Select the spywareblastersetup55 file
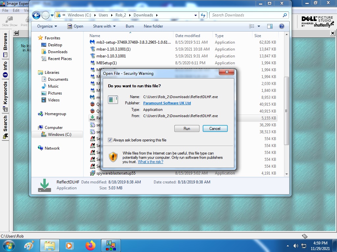337x252 pixels. (x=183, y=173)
